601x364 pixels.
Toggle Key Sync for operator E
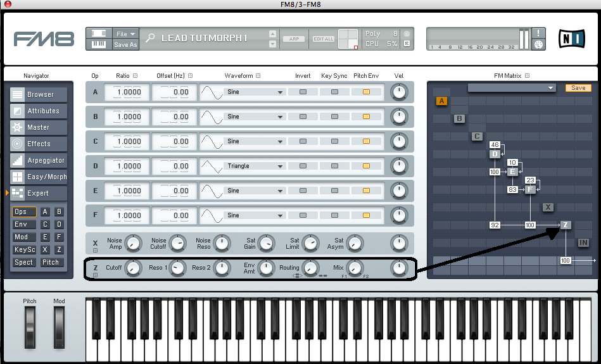click(334, 191)
